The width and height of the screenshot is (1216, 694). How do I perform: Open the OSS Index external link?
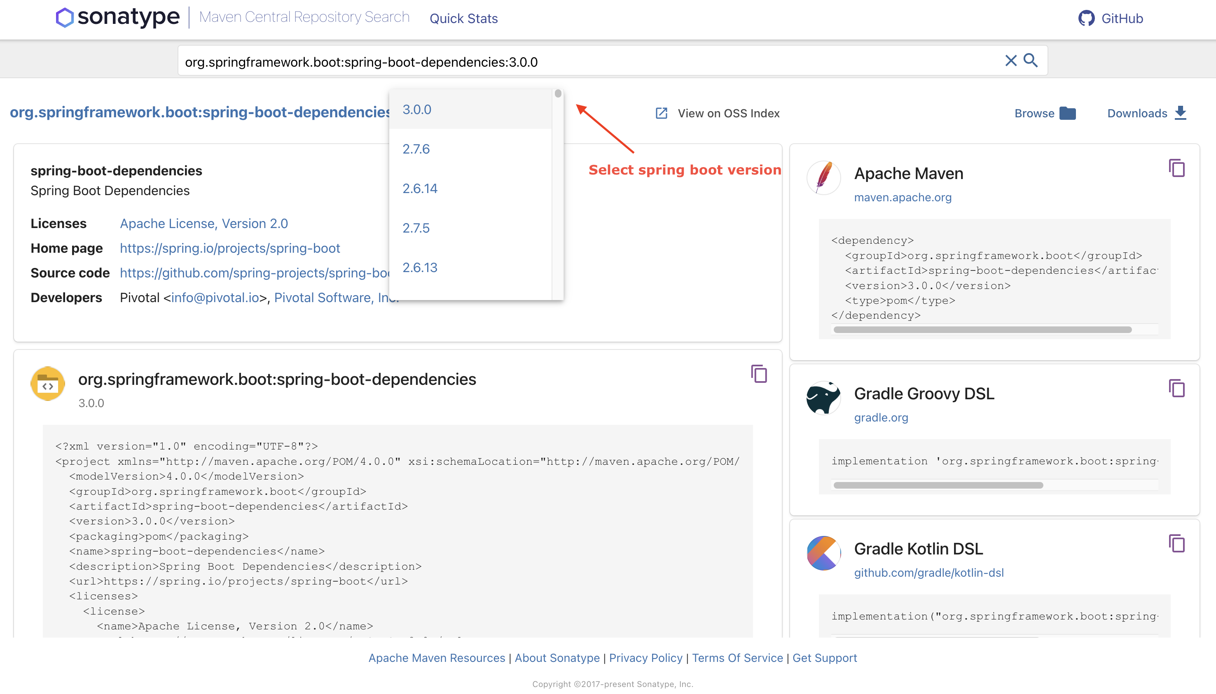click(717, 114)
